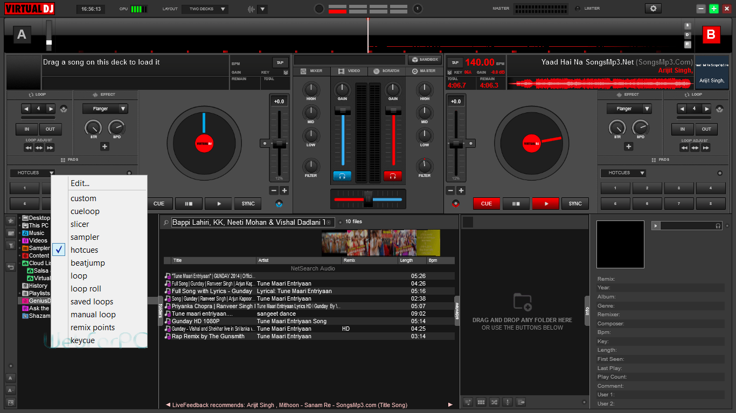Click the browser search field
The image size is (736, 413).
(248, 222)
